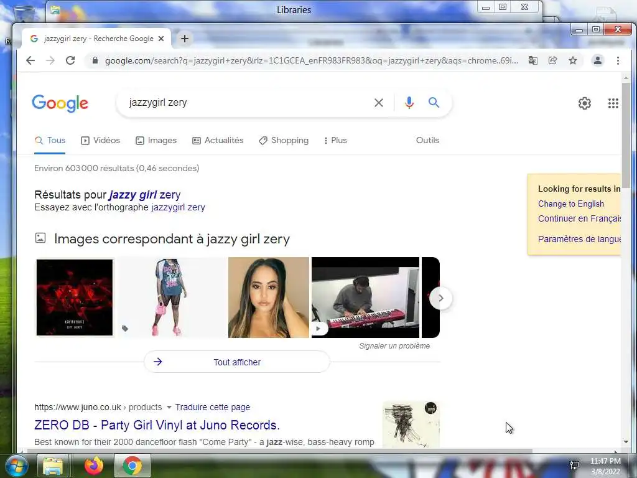Click Environ 603 000 résultats text
Screen dimensions: 637x478
coord(116,168)
